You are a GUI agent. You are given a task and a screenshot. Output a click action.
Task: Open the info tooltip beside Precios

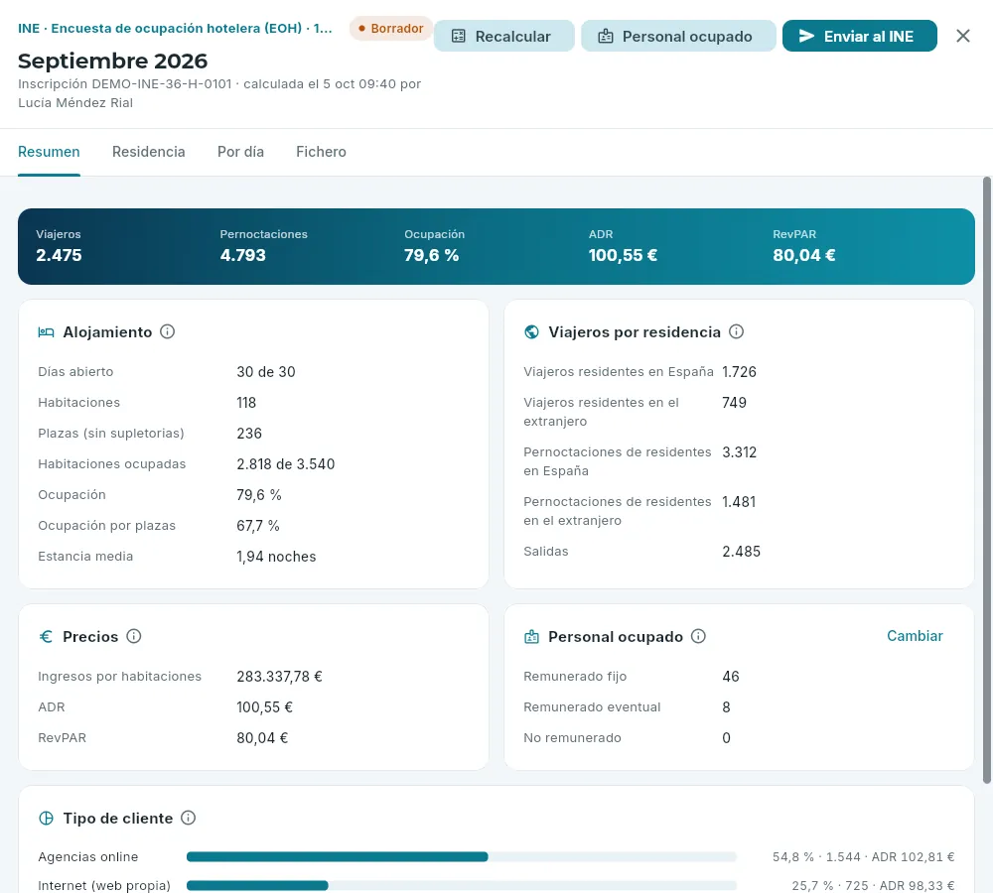click(134, 636)
